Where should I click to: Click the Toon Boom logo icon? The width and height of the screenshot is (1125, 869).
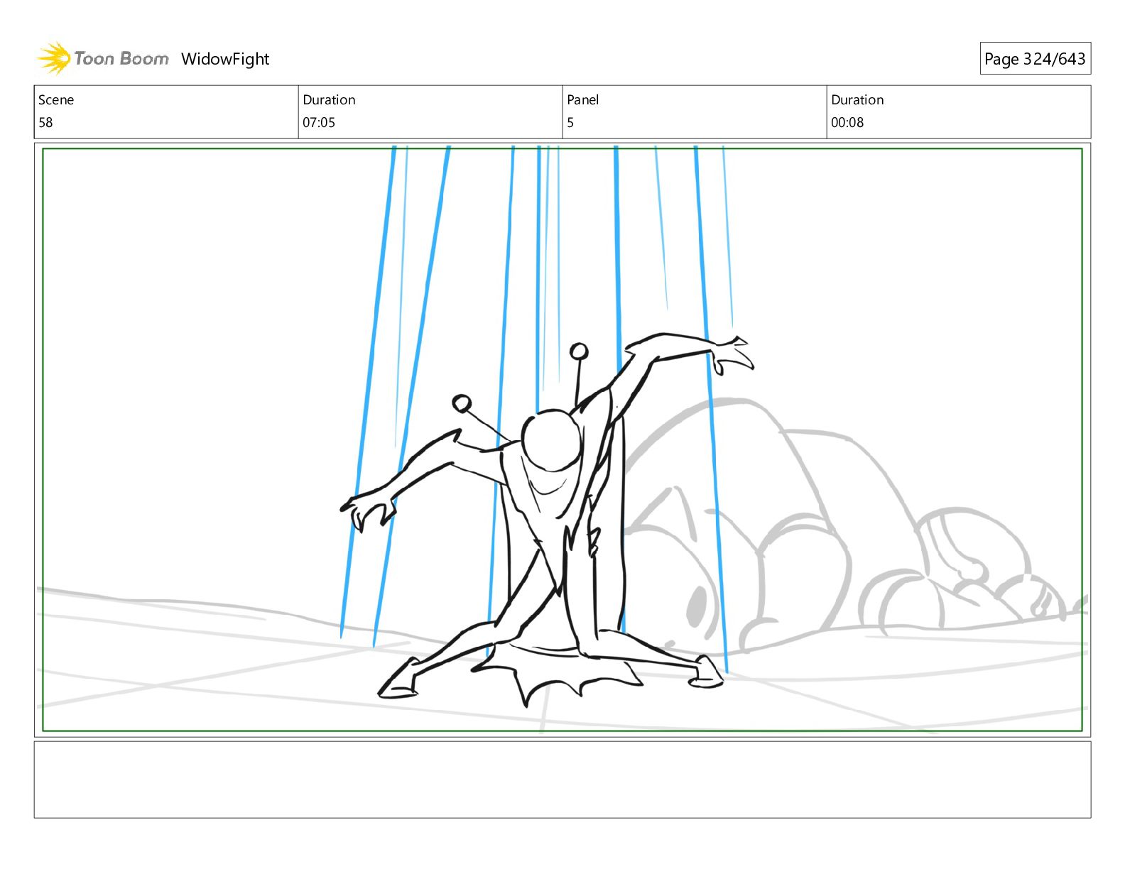(x=53, y=58)
